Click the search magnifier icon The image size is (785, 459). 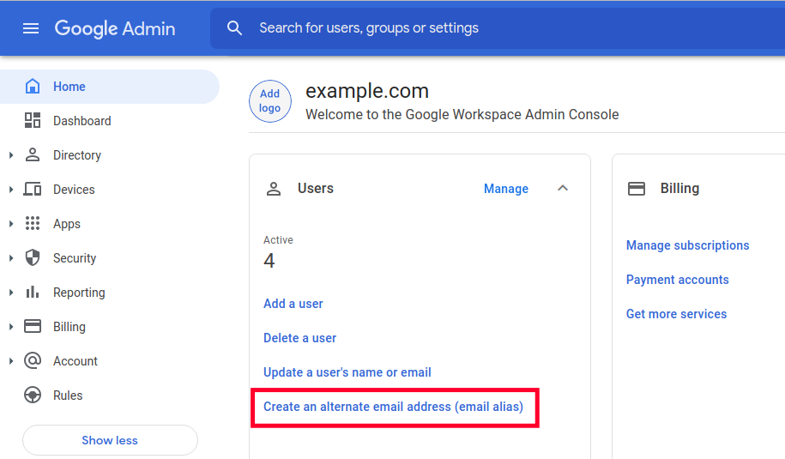pos(234,28)
